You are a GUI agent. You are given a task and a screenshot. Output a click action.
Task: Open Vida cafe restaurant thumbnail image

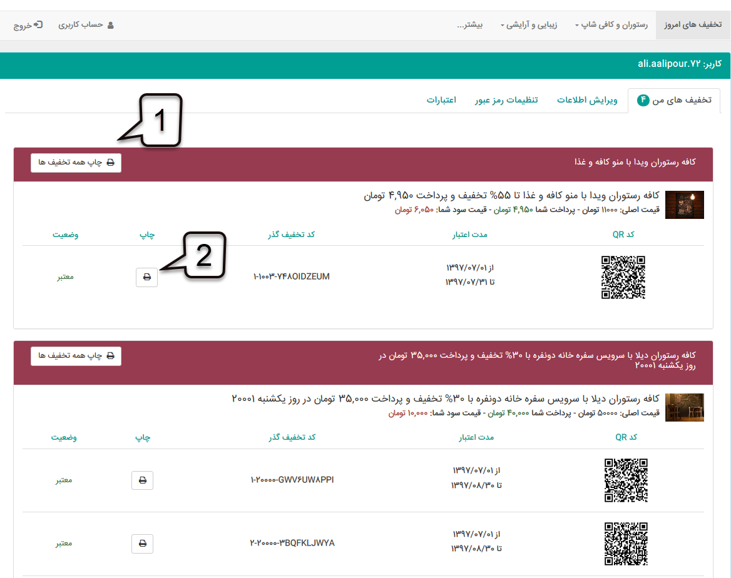click(x=684, y=205)
